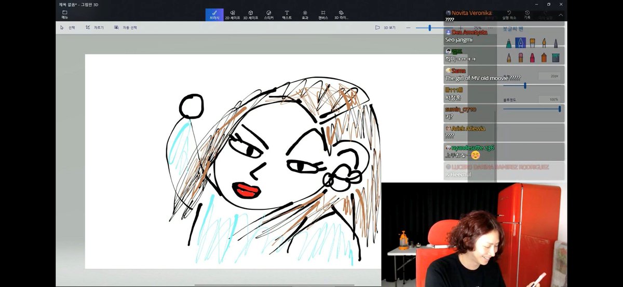Open the 텍스트 (Text) tab

pyautogui.click(x=287, y=15)
